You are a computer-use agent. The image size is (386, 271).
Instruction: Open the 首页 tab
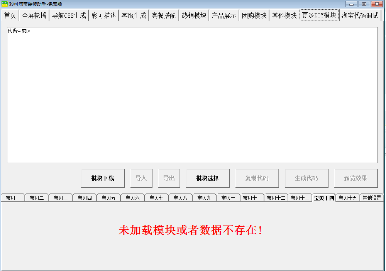click(x=10, y=16)
